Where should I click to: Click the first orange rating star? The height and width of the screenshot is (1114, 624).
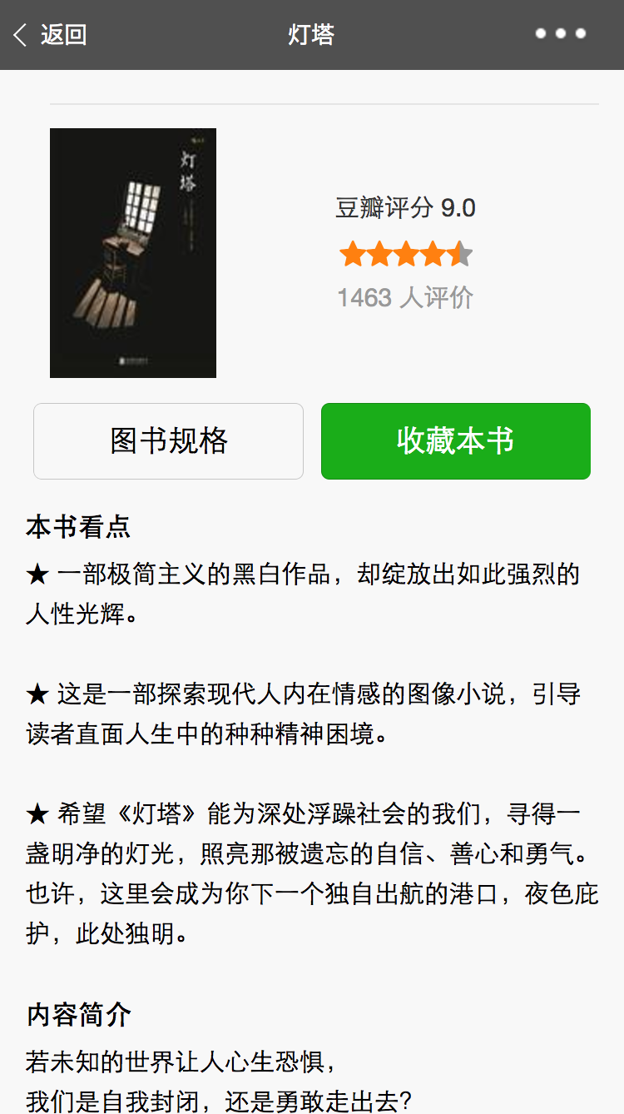pos(353,254)
